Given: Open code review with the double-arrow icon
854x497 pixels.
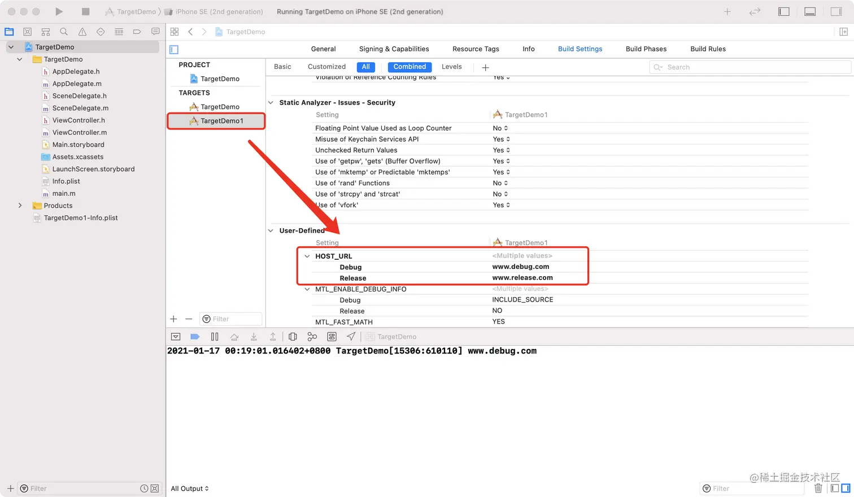Looking at the screenshot, I should pyautogui.click(x=755, y=11).
